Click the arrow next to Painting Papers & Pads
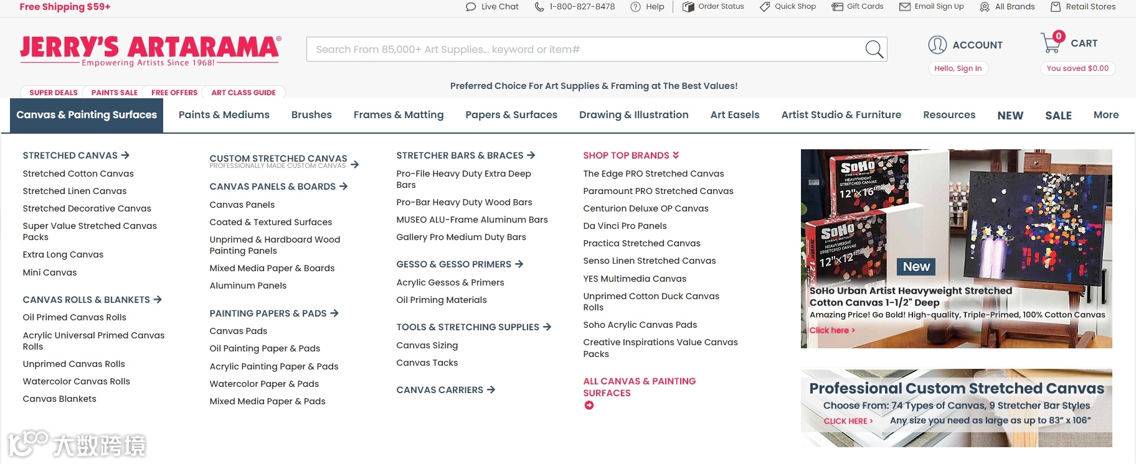1136x464 pixels. point(334,313)
